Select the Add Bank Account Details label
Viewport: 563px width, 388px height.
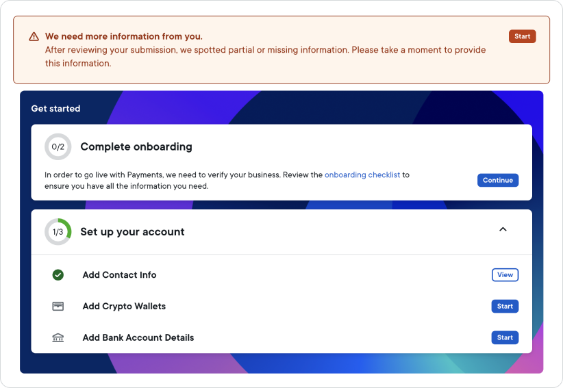point(138,338)
